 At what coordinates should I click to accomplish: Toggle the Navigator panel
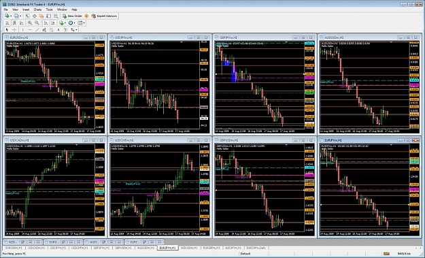[41, 16]
